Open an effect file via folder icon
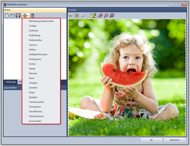 click(12, 16)
